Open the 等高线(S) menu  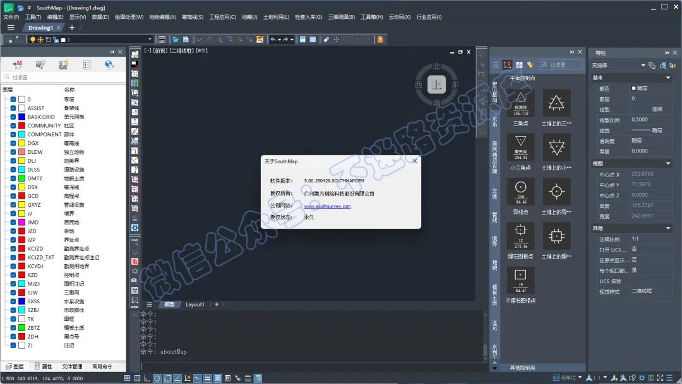(x=193, y=17)
